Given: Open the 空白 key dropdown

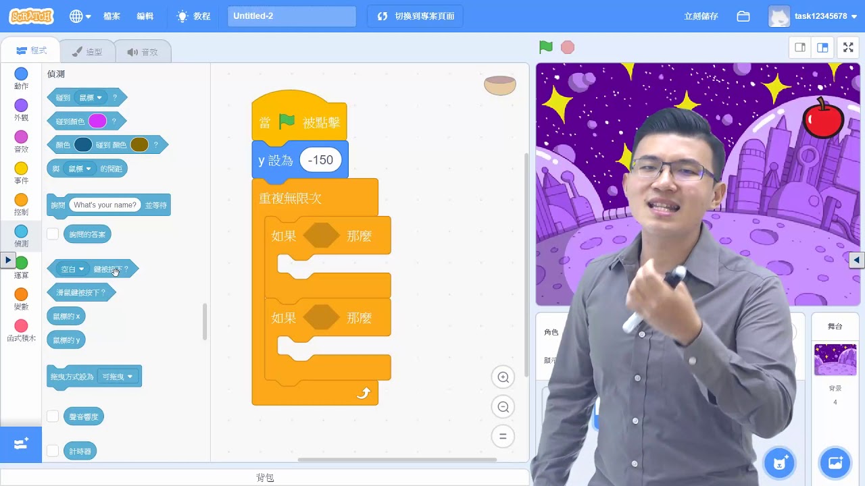Looking at the screenshot, I should click(73, 269).
